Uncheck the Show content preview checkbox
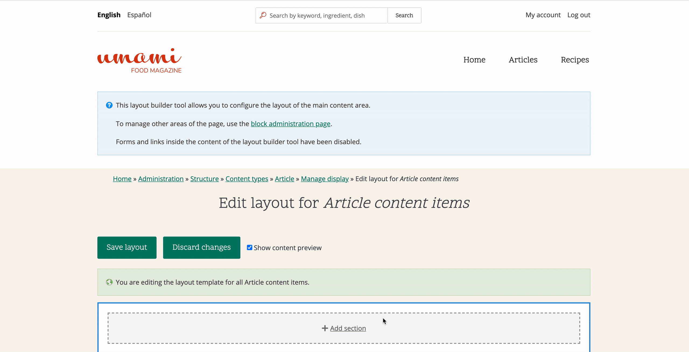Viewport: 689px width, 352px height. point(249,247)
